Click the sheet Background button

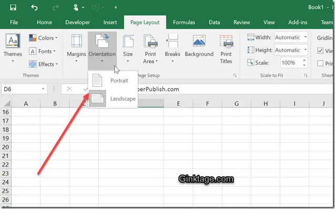[x=199, y=46]
